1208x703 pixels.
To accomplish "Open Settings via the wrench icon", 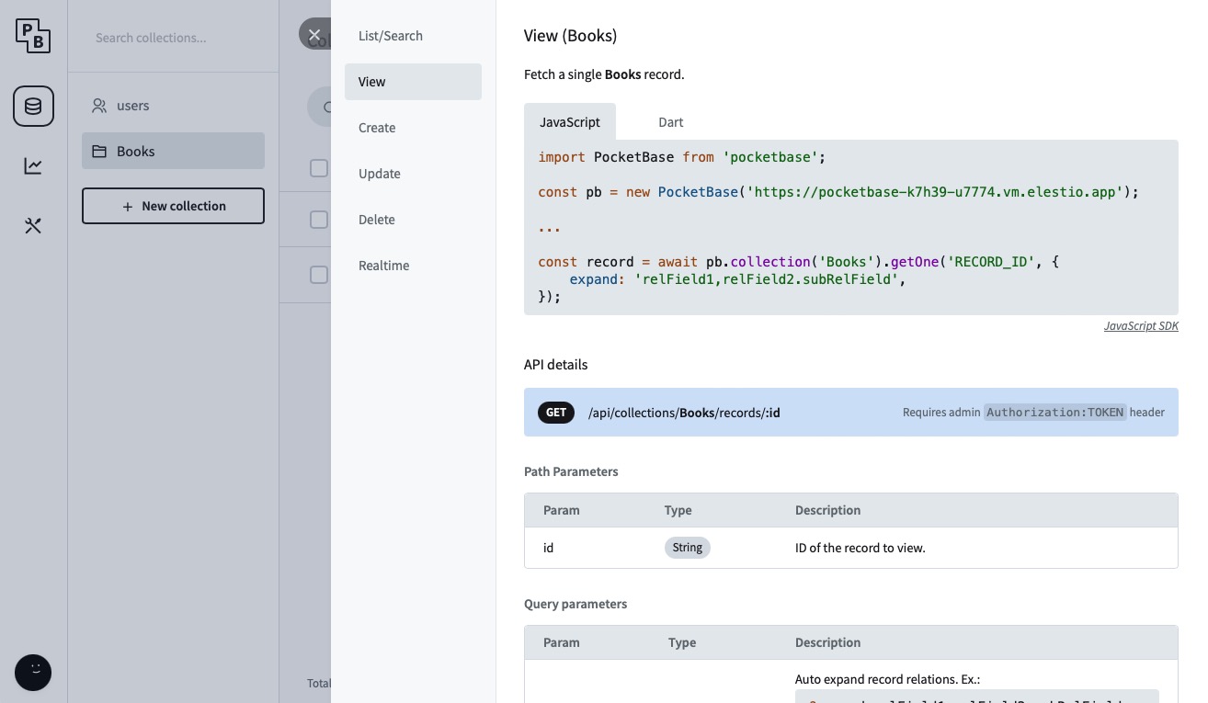I will tap(33, 225).
